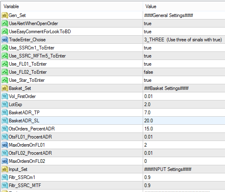
Task: Click the integer icon next to MaxOrdersOnFL01
Action: click(x=4, y=145)
